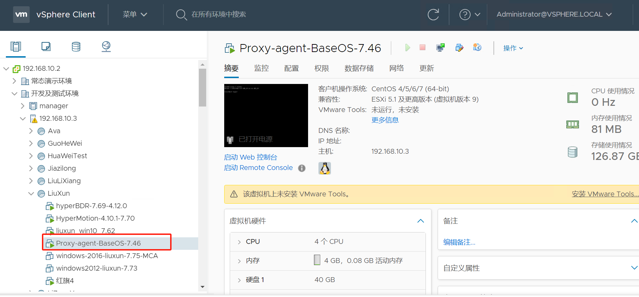Click the 更多信息 link
This screenshot has height=297, width=639.
click(385, 120)
